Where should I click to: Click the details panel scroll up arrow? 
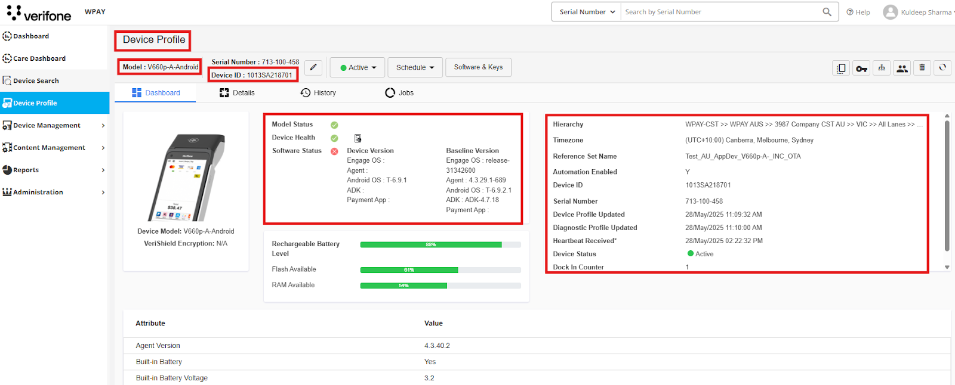947,116
